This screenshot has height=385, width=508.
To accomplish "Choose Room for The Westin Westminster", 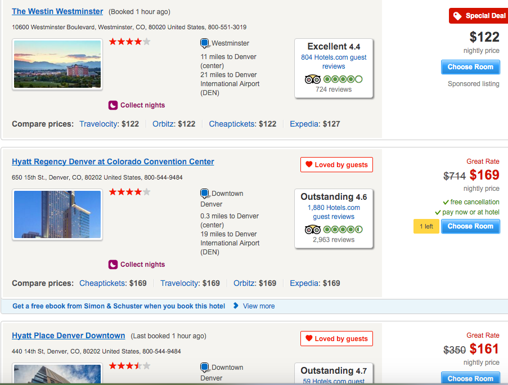I will 470,67.
